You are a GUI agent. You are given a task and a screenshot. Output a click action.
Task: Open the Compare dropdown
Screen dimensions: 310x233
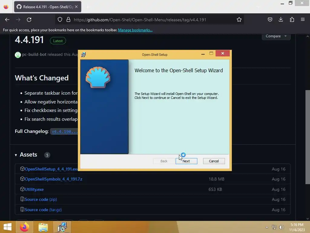pyautogui.click(x=276, y=36)
